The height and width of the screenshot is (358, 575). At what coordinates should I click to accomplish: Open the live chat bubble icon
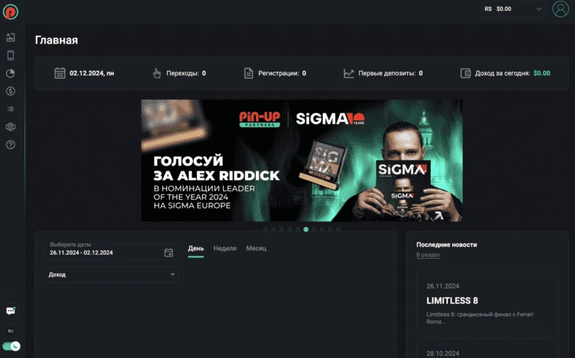click(x=11, y=311)
